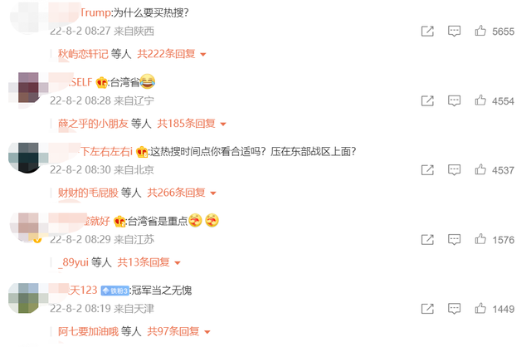Open user 财财的毛屁股 profile link

88,193
